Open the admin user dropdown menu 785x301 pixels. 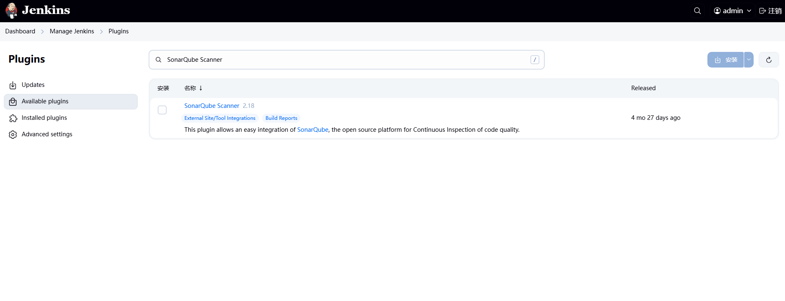(733, 11)
